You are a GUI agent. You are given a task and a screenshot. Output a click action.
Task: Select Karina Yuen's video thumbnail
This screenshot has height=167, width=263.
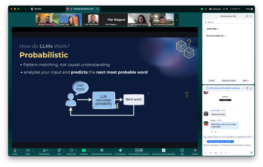[70, 20]
